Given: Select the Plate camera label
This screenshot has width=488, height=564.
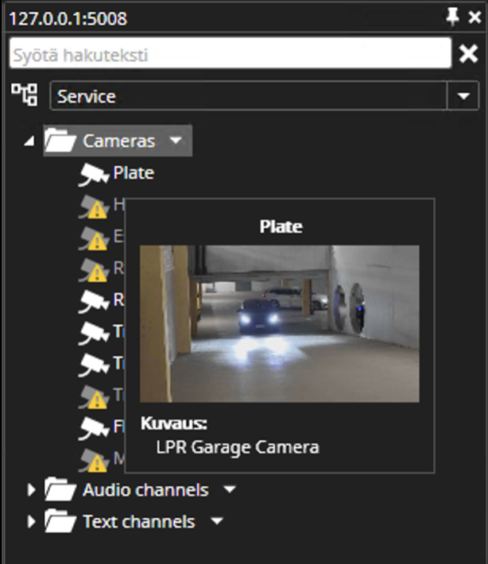Looking at the screenshot, I should tap(134, 172).
